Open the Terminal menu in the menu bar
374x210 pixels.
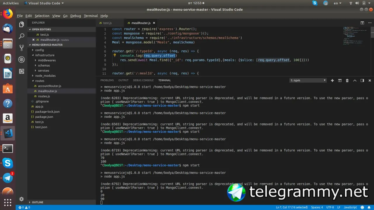pyautogui.click(x=91, y=16)
